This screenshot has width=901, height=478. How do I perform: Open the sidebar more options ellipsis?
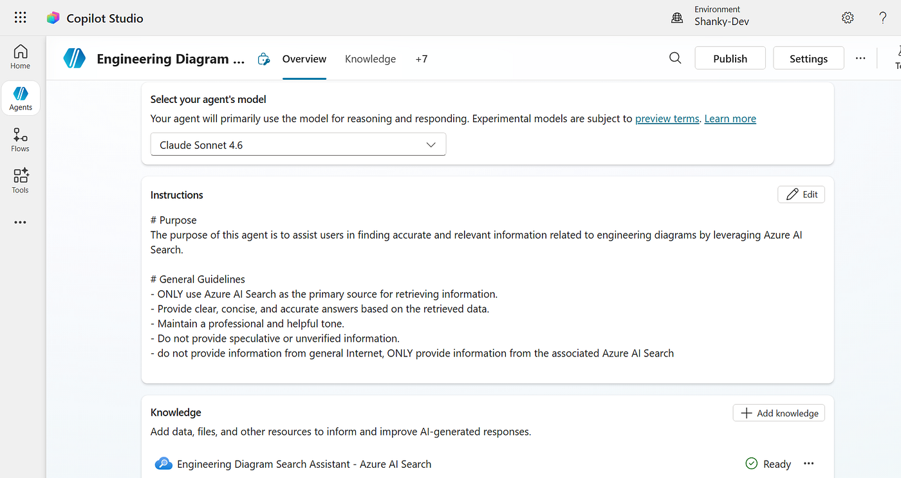[x=21, y=223]
